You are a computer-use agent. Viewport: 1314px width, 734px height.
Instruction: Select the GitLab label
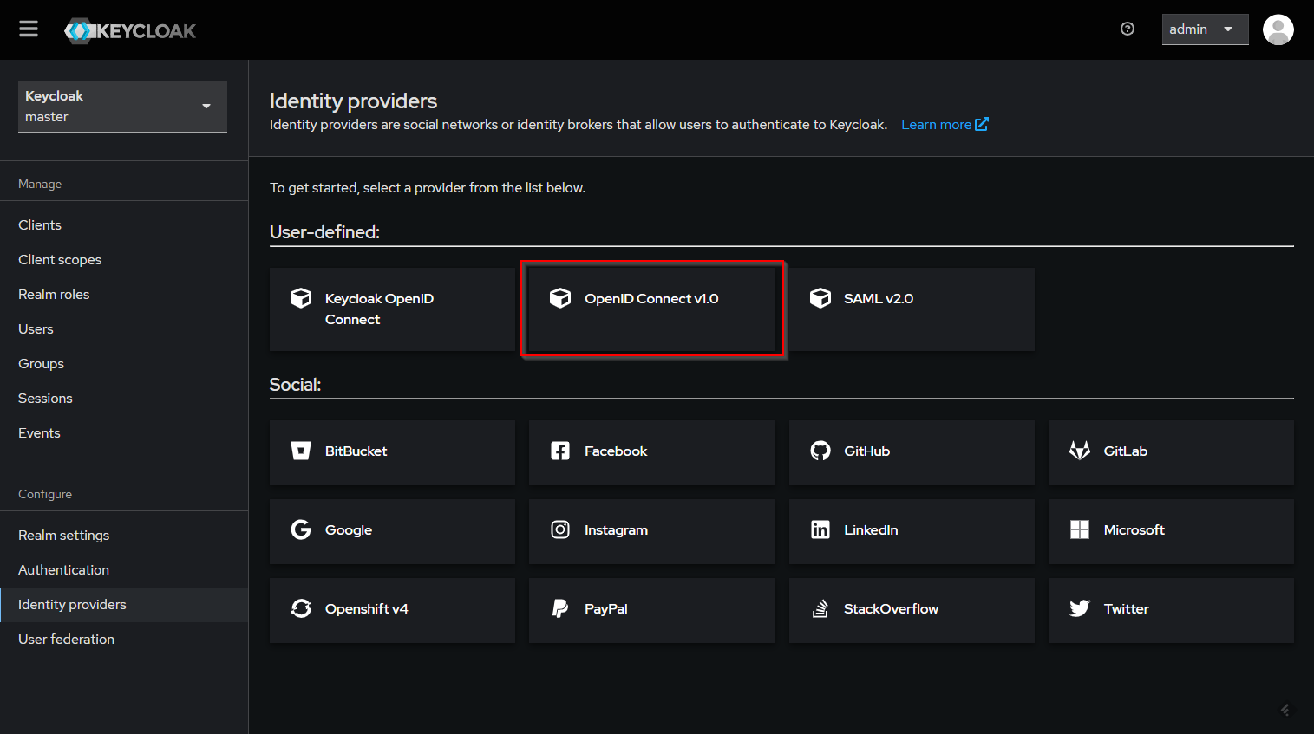tap(1125, 451)
